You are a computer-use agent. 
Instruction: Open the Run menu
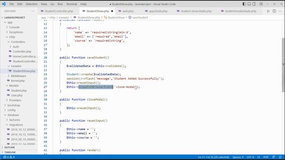[60, 4]
